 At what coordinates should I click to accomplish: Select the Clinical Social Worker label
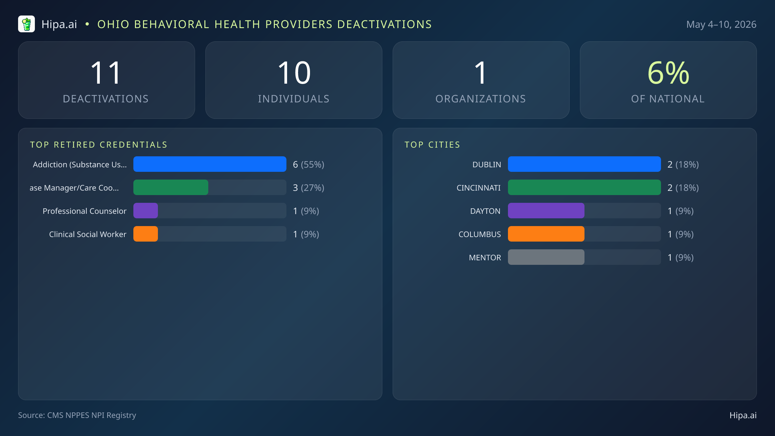point(88,234)
